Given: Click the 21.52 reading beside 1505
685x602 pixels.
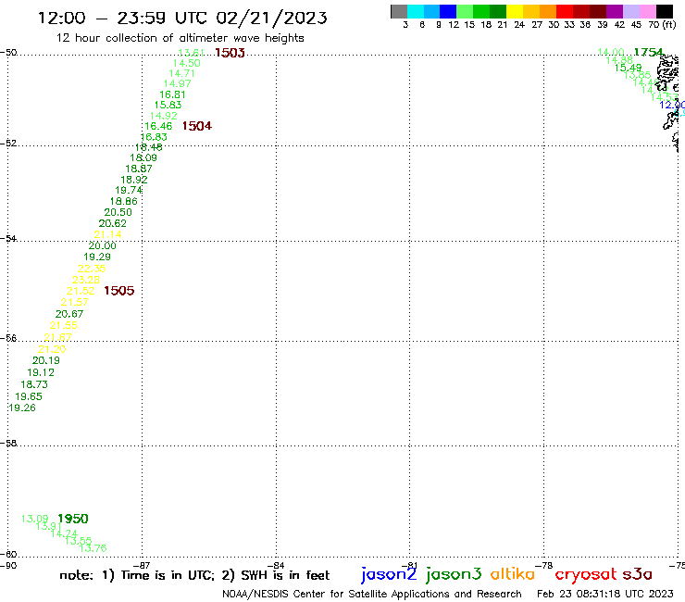Looking at the screenshot, I should coord(81,291).
